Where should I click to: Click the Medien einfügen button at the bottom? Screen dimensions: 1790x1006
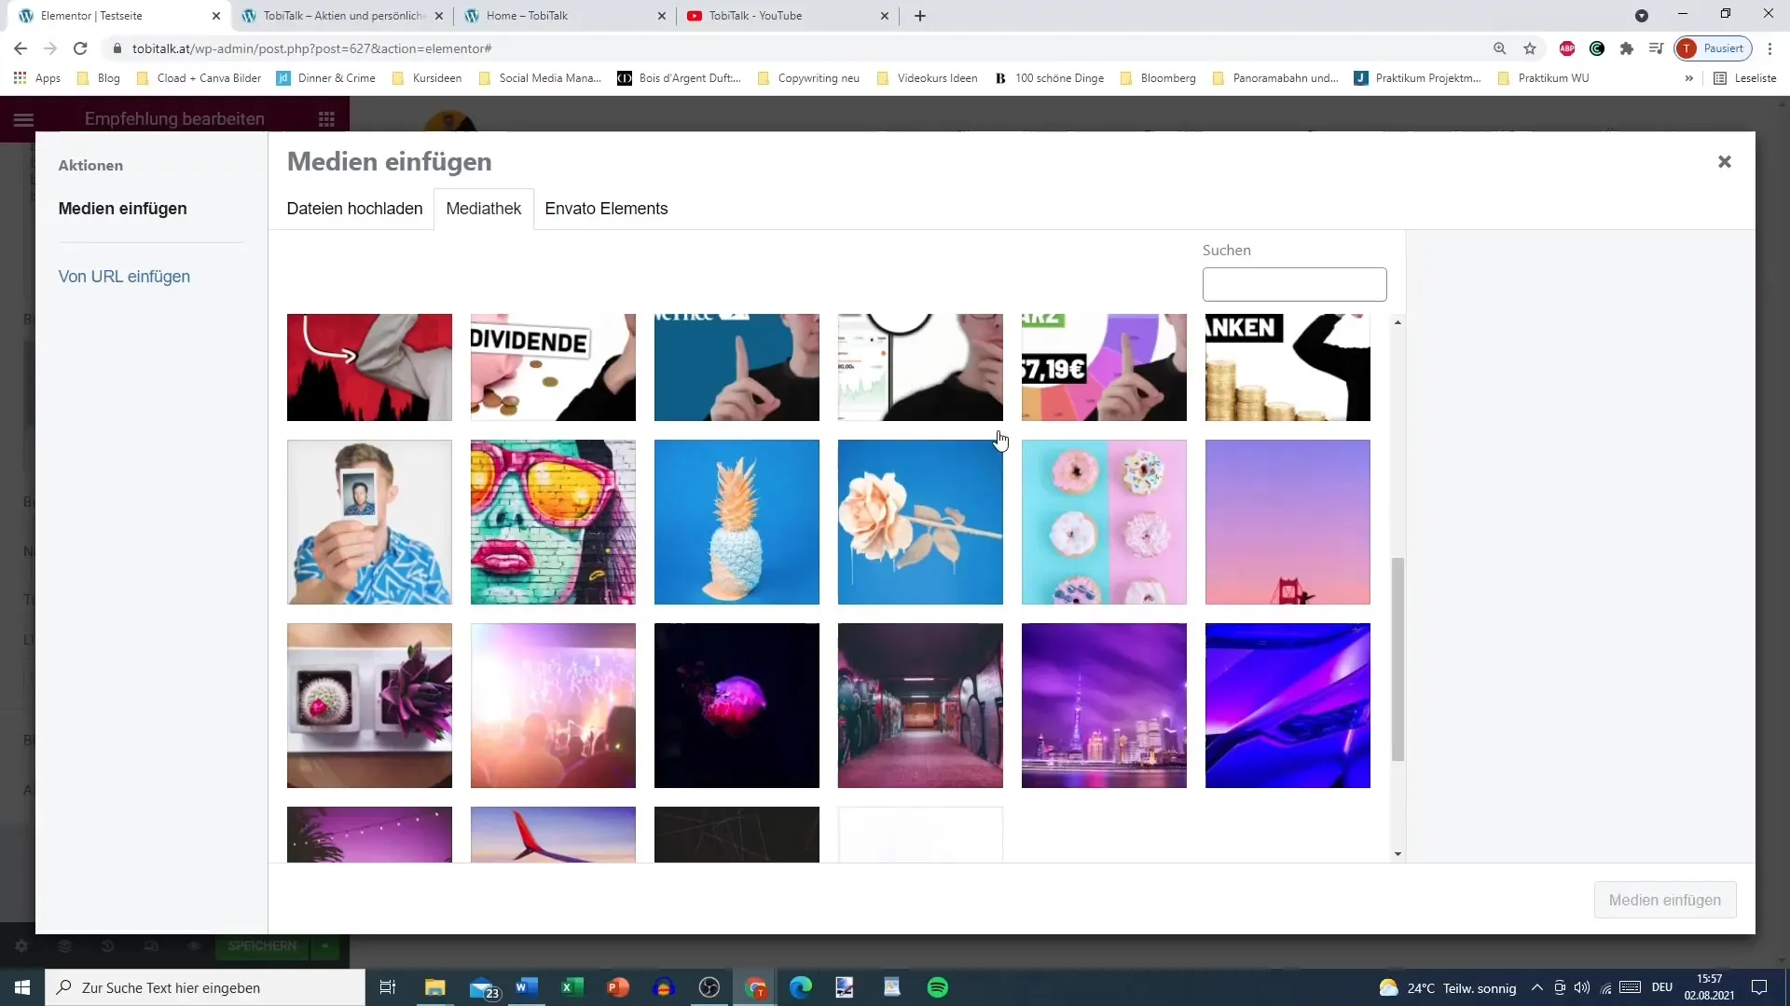pyautogui.click(x=1664, y=900)
